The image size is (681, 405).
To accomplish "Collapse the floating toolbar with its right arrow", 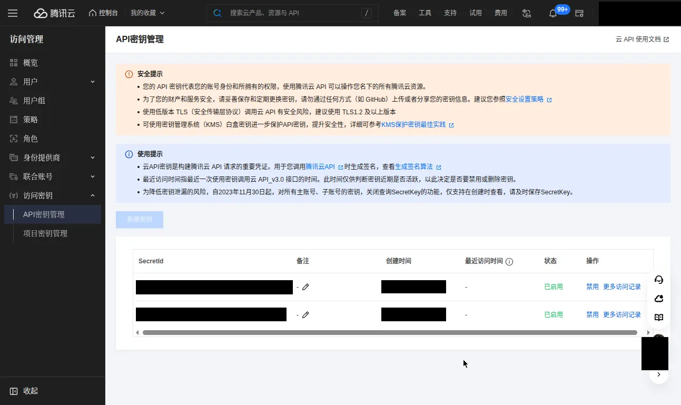I will 659,374.
